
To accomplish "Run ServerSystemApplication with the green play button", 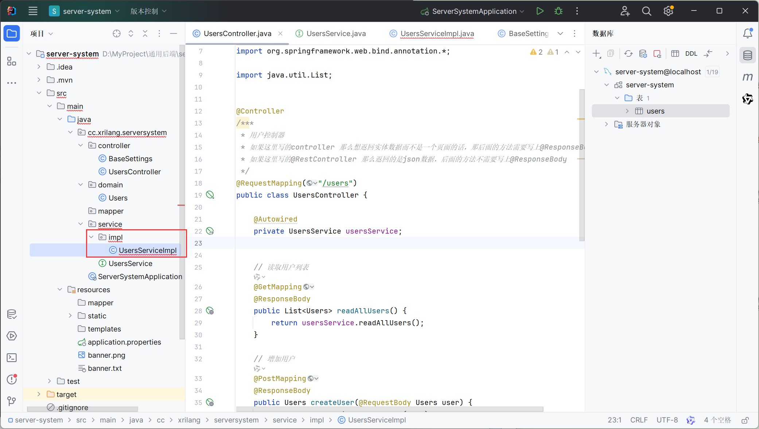I will (x=540, y=11).
